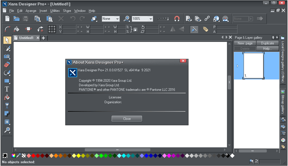288x166 pixels.
Task: Select the Transparency wine glass tool
Action: [x=7, y=106]
